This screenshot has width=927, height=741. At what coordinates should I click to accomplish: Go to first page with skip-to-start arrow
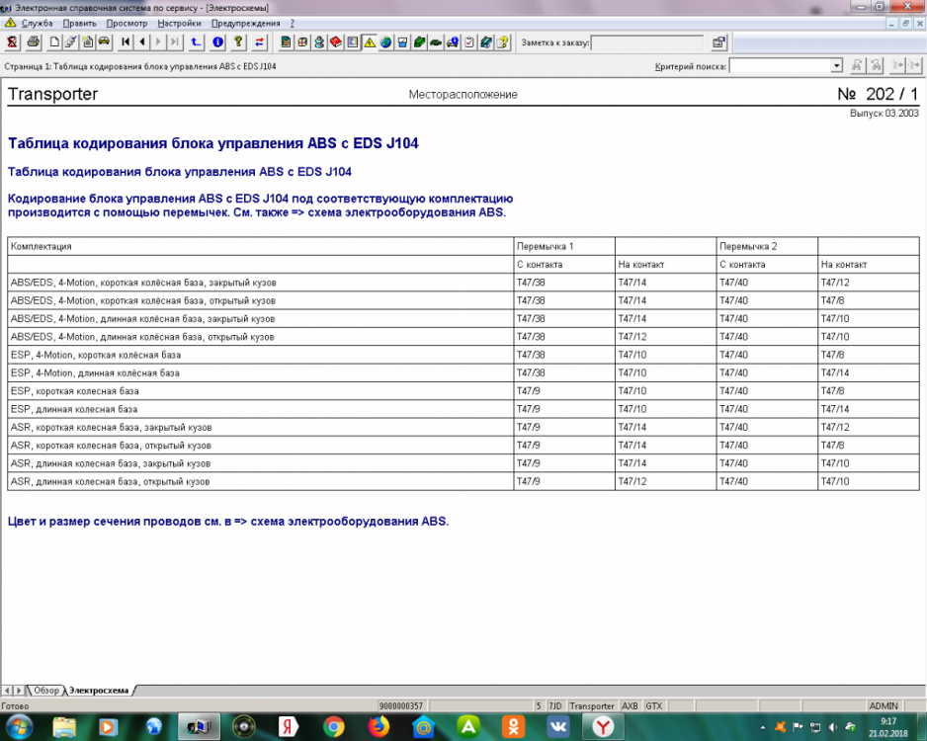tap(126, 41)
